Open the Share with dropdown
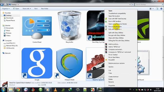 coord(27,9)
